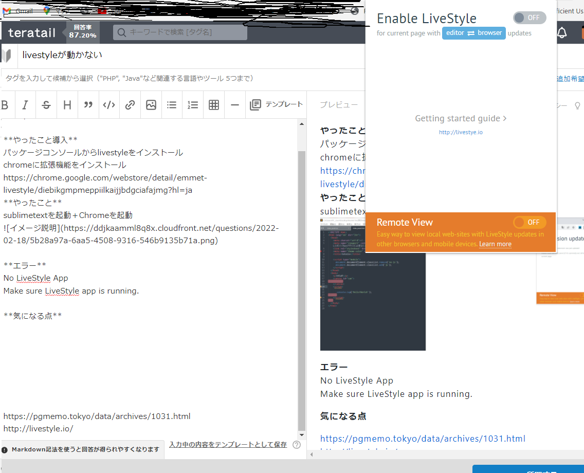Screen dimensions: 584x473
Task: Insert a heading with H icon
Action: click(x=67, y=105)
